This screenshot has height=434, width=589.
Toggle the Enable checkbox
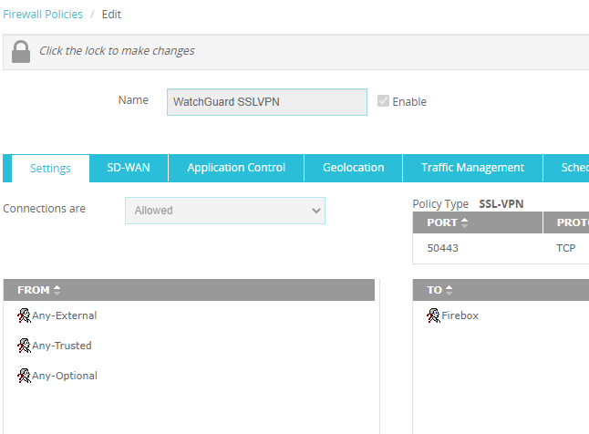pos(383,101)
